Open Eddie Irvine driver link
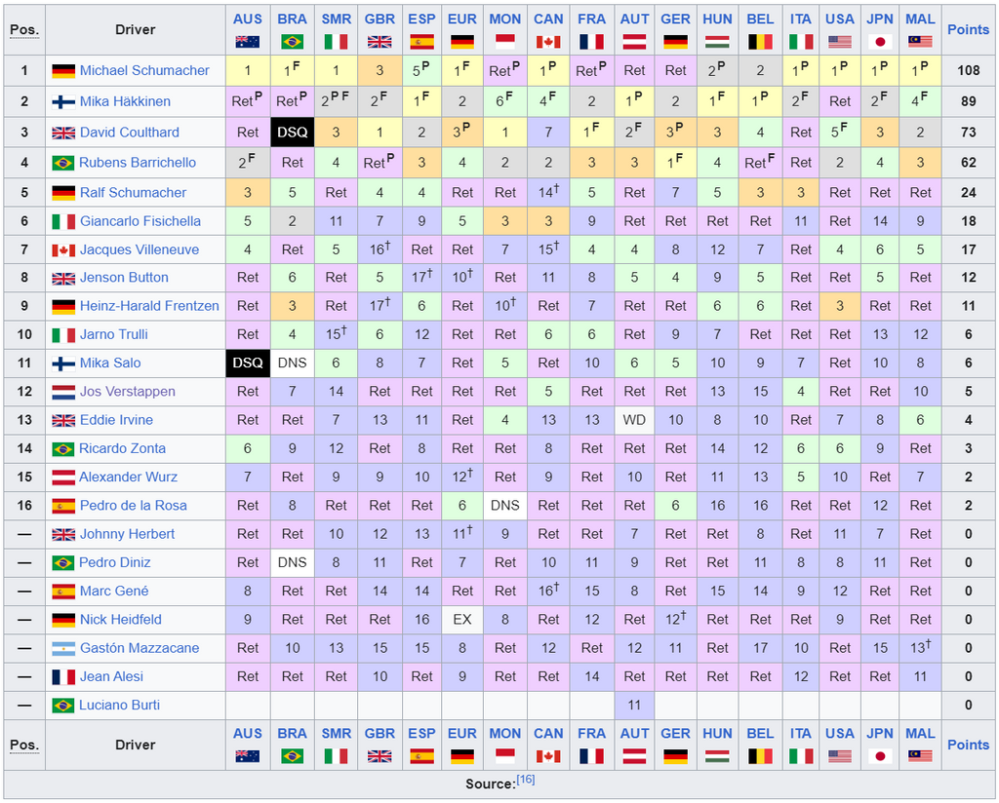Image resolution: width=999 pixels, height=803 pixels. coord(117,420)
